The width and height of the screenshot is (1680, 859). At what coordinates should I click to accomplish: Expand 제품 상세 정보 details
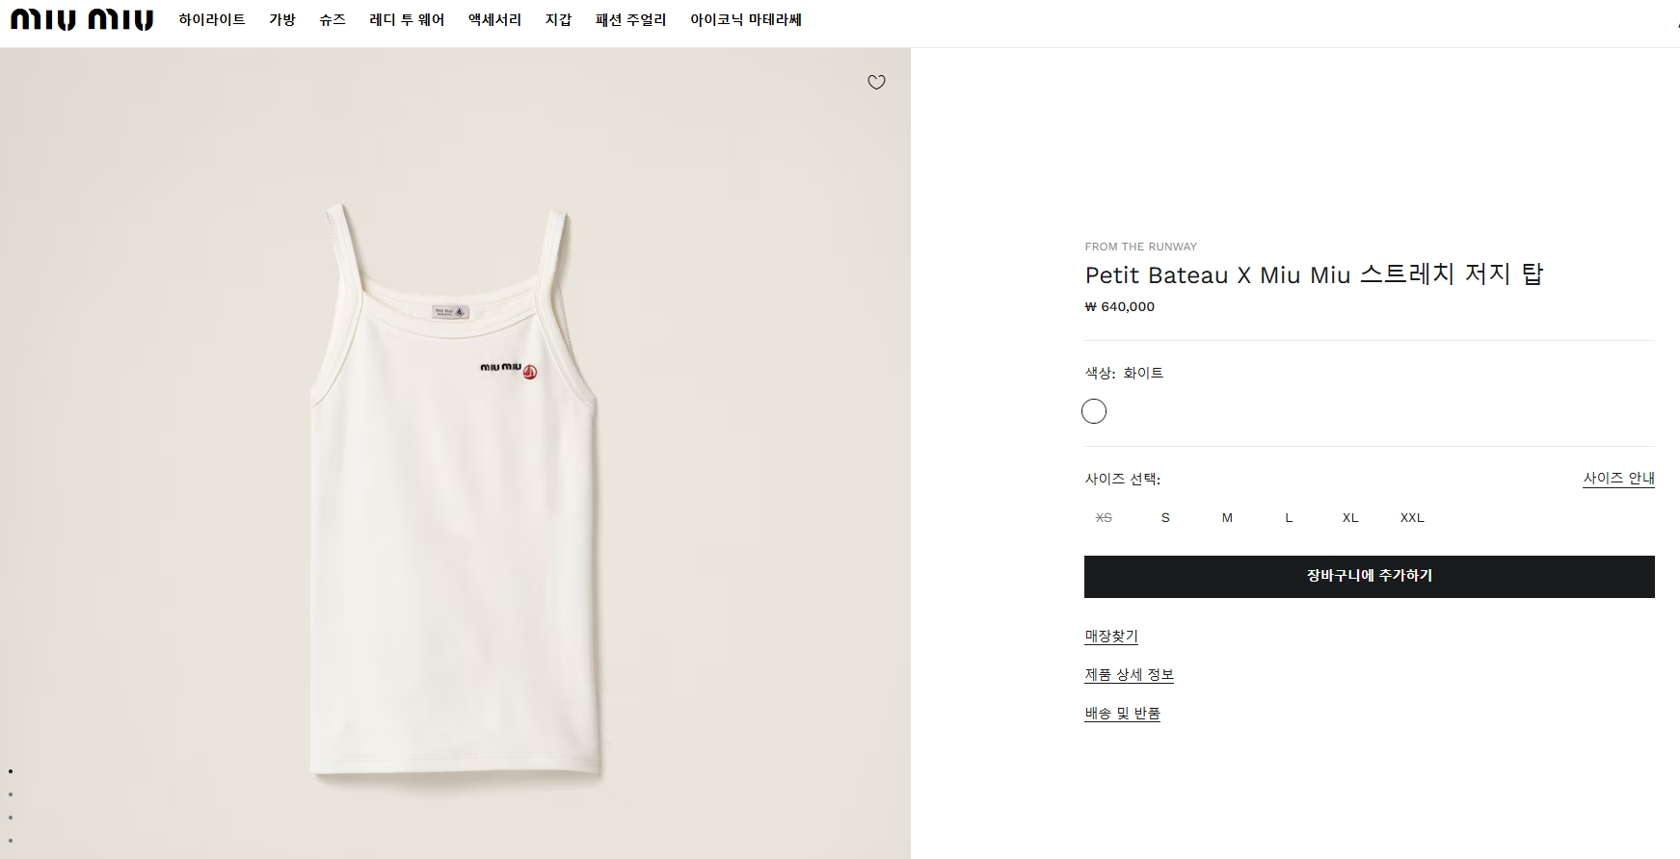[1129, 674]
